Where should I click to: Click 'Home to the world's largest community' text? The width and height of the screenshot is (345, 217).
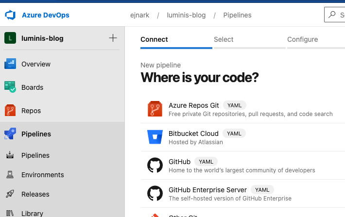coord(242,170)
